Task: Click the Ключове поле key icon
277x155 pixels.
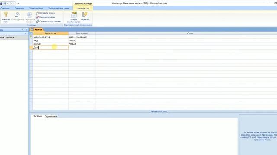Action: (6, 15)
